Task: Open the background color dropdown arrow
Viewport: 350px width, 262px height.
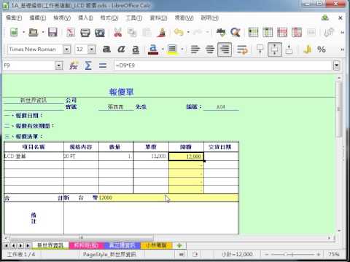Action: [x=182, y=49]
